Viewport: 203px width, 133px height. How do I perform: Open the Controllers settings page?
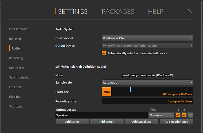click(x=17, y=68)
